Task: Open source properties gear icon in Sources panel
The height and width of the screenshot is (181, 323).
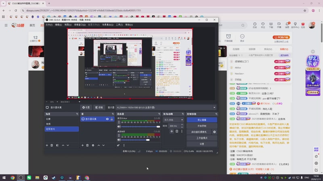Action: click(93, 145)
